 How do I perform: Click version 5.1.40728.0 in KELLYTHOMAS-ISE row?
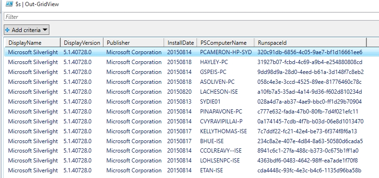(78, 131)
